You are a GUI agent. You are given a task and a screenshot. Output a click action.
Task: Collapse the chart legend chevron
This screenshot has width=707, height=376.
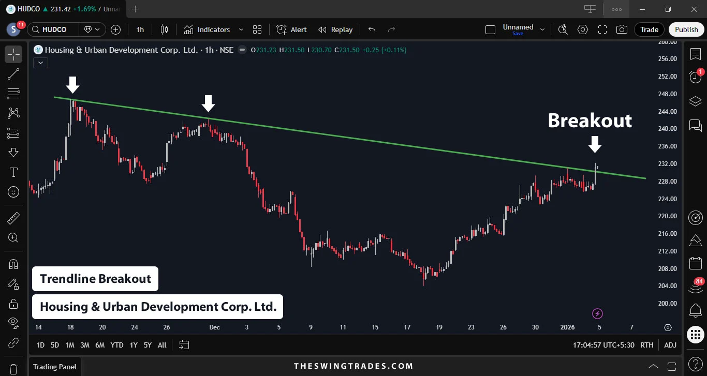[40, 63]
